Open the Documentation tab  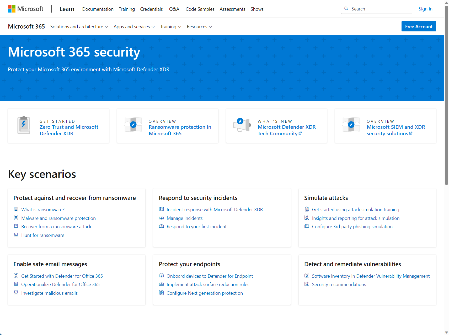[x=98, y=9]
